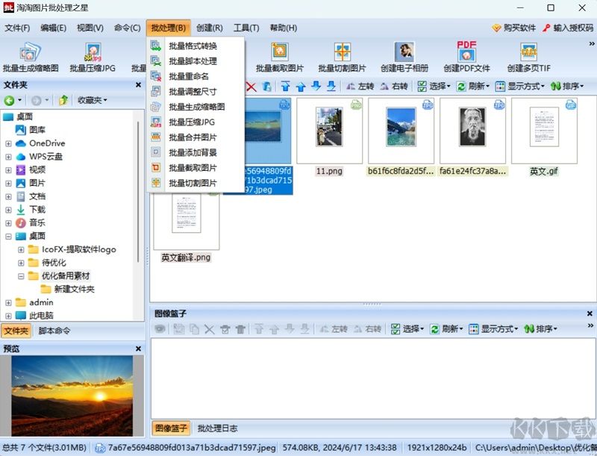Open the 创建PDF文件 tool
Image resolution: width=597 pixels, height=456 pixels.
466,57
